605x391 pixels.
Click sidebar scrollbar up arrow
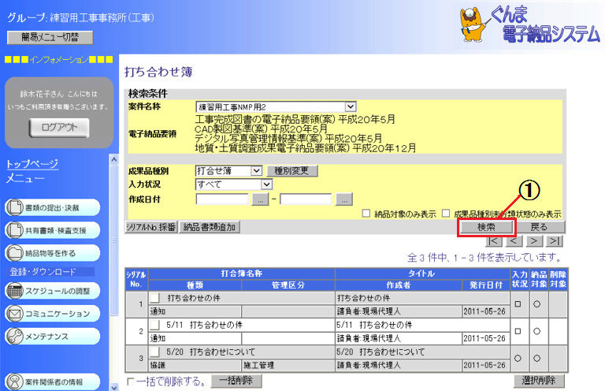pos(113,159)
